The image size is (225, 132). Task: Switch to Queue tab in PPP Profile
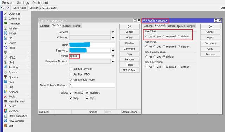(181, 26)
